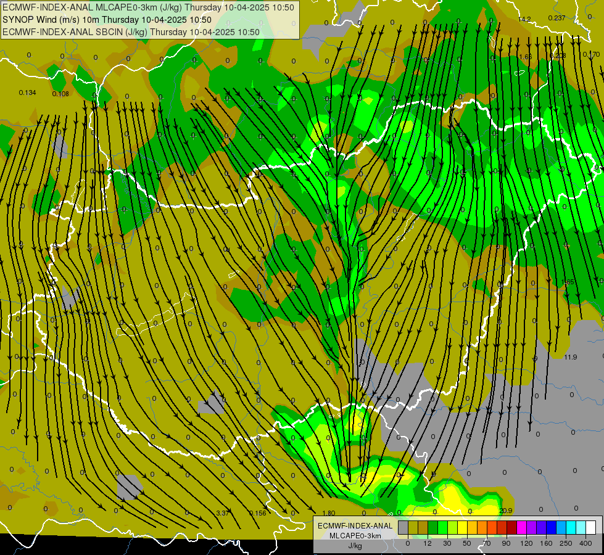Select the SBCIN title line
The image size is (604, 555).
(131, 32)
